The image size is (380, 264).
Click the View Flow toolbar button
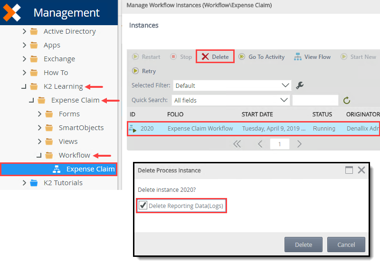pyautogui.click(x=312, y=57)
